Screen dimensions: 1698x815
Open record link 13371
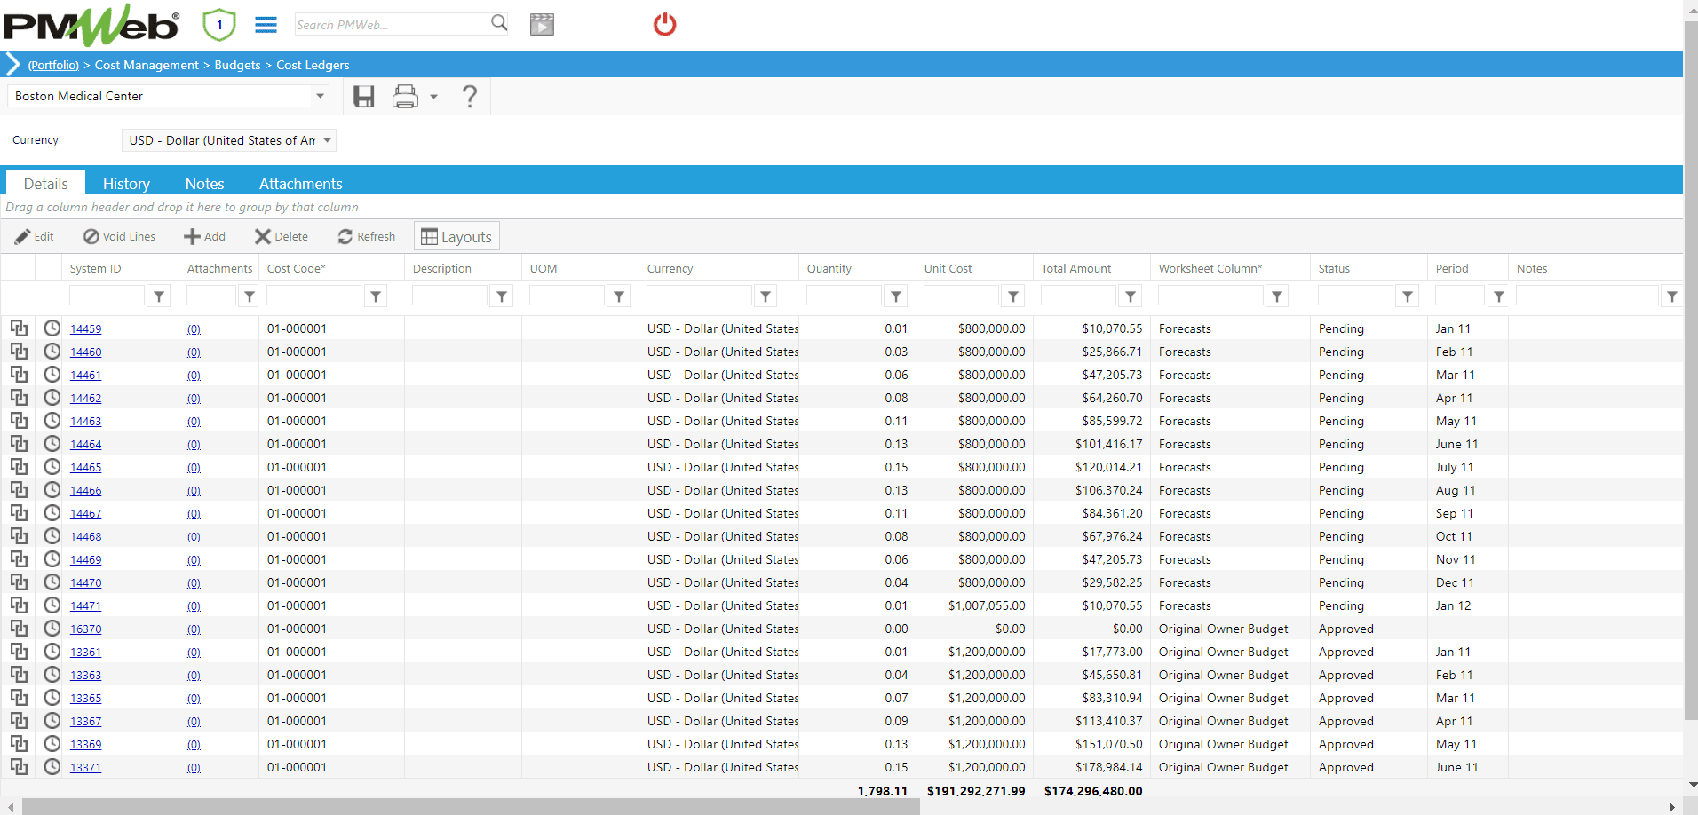pyautogui.click(x=86, y=767)
